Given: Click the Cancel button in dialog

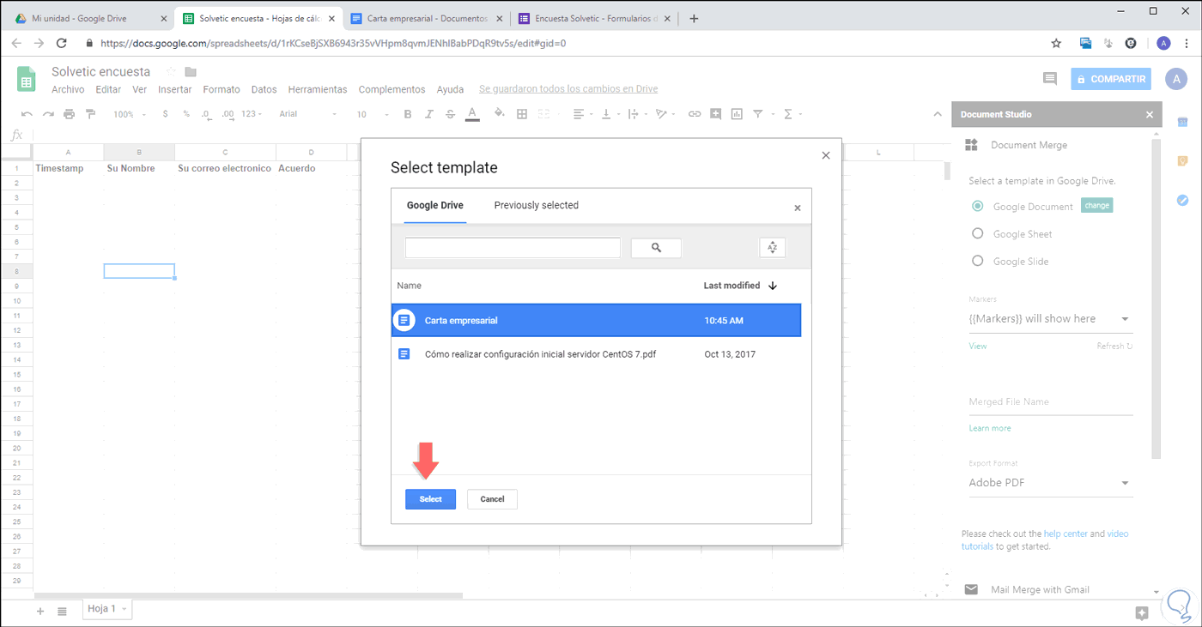Looking at the screenshot, I should tap(492, 499).
